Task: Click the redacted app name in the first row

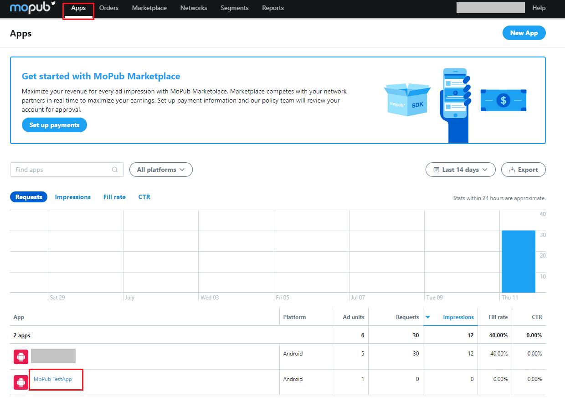Action: coord(53,356)
